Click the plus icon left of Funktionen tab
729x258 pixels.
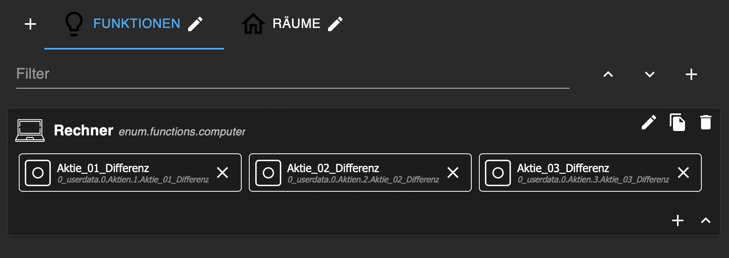30,24
